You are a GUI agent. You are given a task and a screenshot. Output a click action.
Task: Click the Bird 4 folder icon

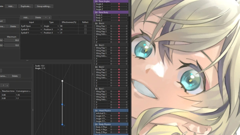(96, 23)
